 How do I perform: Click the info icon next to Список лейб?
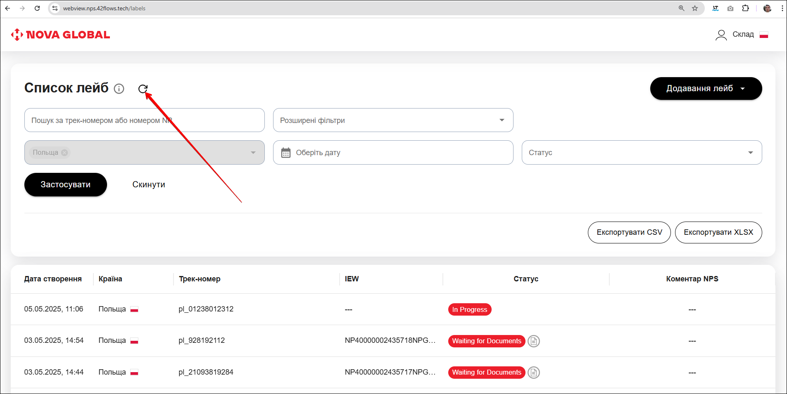(119, 89)
